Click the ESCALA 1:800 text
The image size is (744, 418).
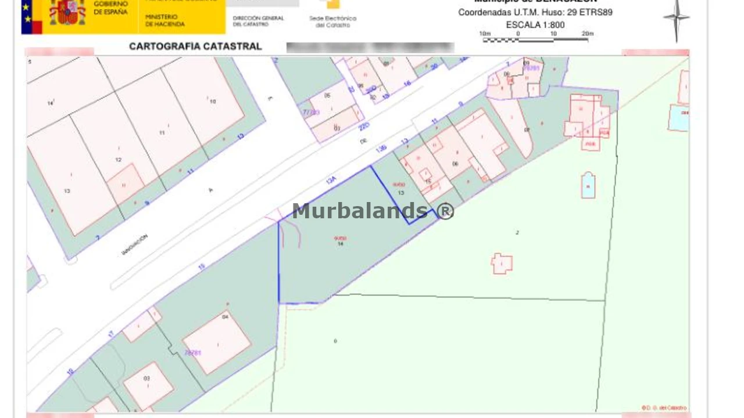(x=535, y=25)
